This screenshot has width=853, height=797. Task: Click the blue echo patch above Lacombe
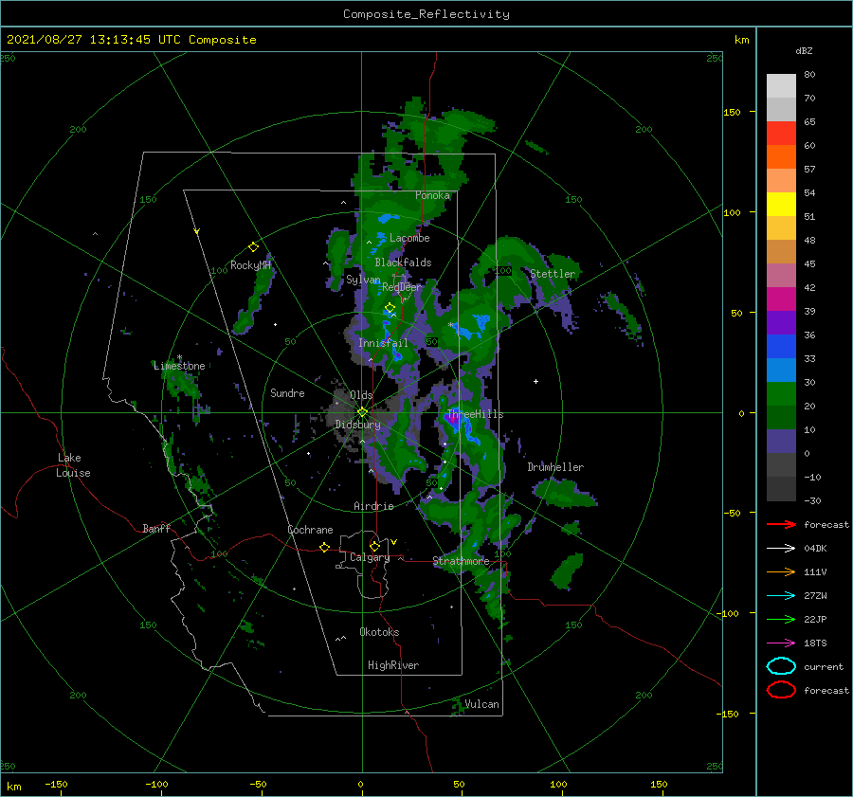(x=388, y=219)
